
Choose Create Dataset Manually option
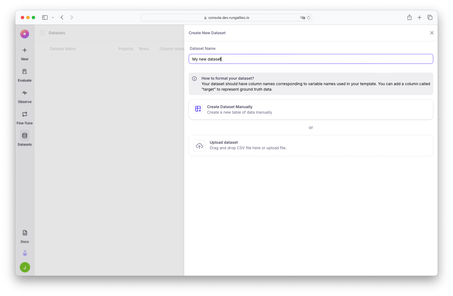(311, 110)
